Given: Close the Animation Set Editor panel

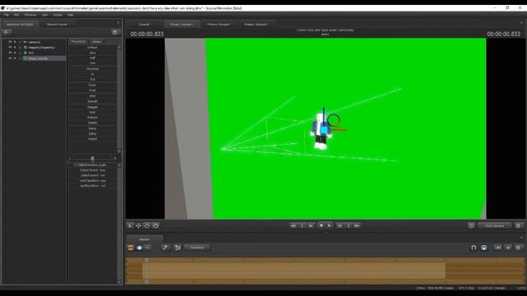Looking at the screenshot, I should point(118,23).
